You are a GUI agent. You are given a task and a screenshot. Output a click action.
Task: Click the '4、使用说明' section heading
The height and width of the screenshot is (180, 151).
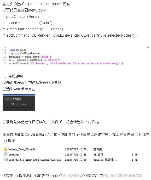point(13,76)
